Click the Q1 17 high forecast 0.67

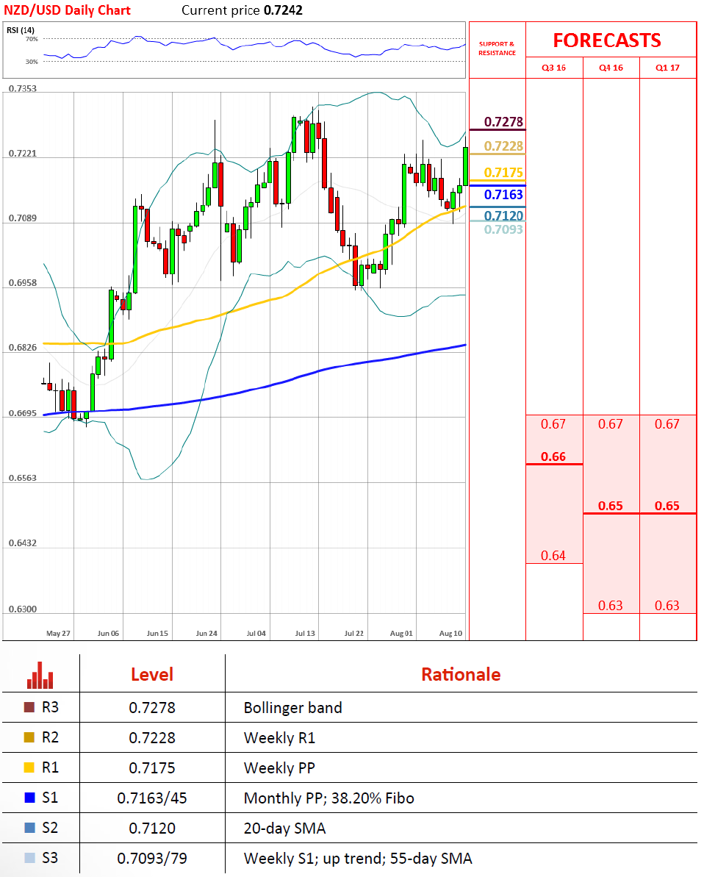pos(667,424)
